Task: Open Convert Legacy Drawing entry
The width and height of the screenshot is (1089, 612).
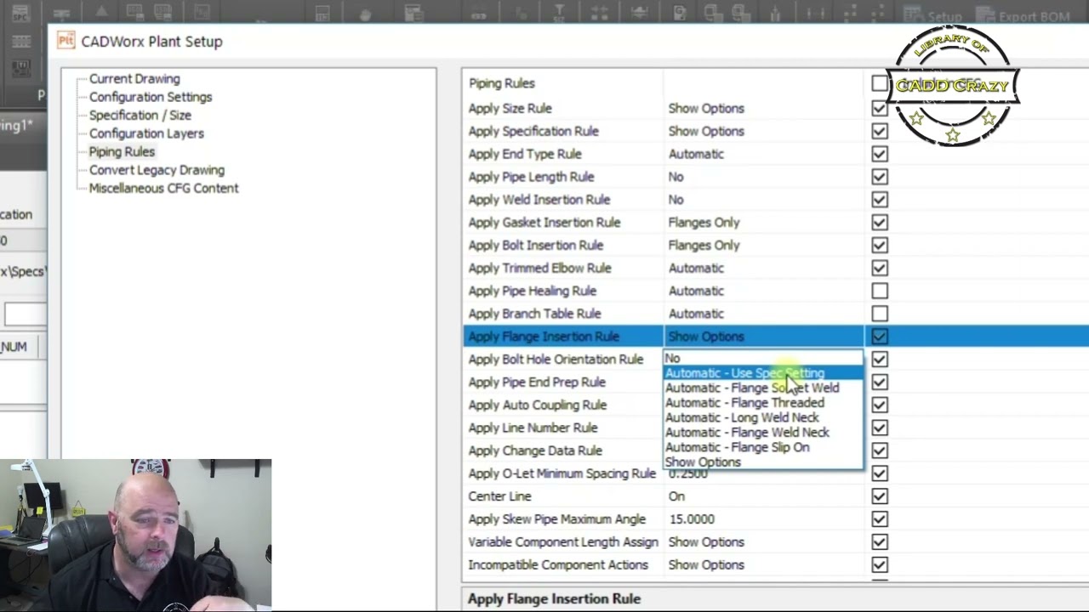Action: tap(157, 170)
